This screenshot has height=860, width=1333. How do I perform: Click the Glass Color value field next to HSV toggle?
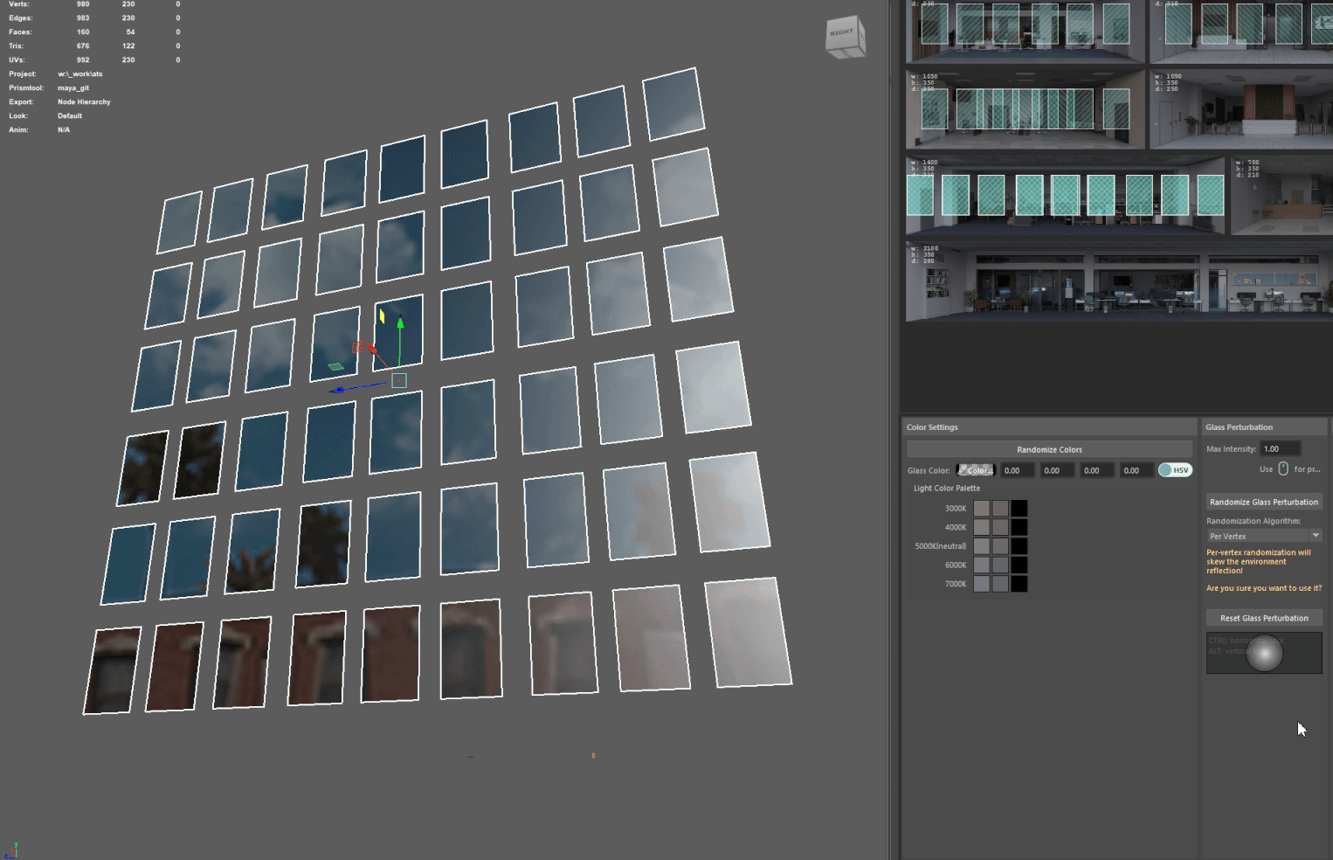tap(1136, 470)
